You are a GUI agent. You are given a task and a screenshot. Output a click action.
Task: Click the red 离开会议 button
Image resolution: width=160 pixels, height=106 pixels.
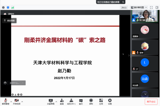coord(151,102)
